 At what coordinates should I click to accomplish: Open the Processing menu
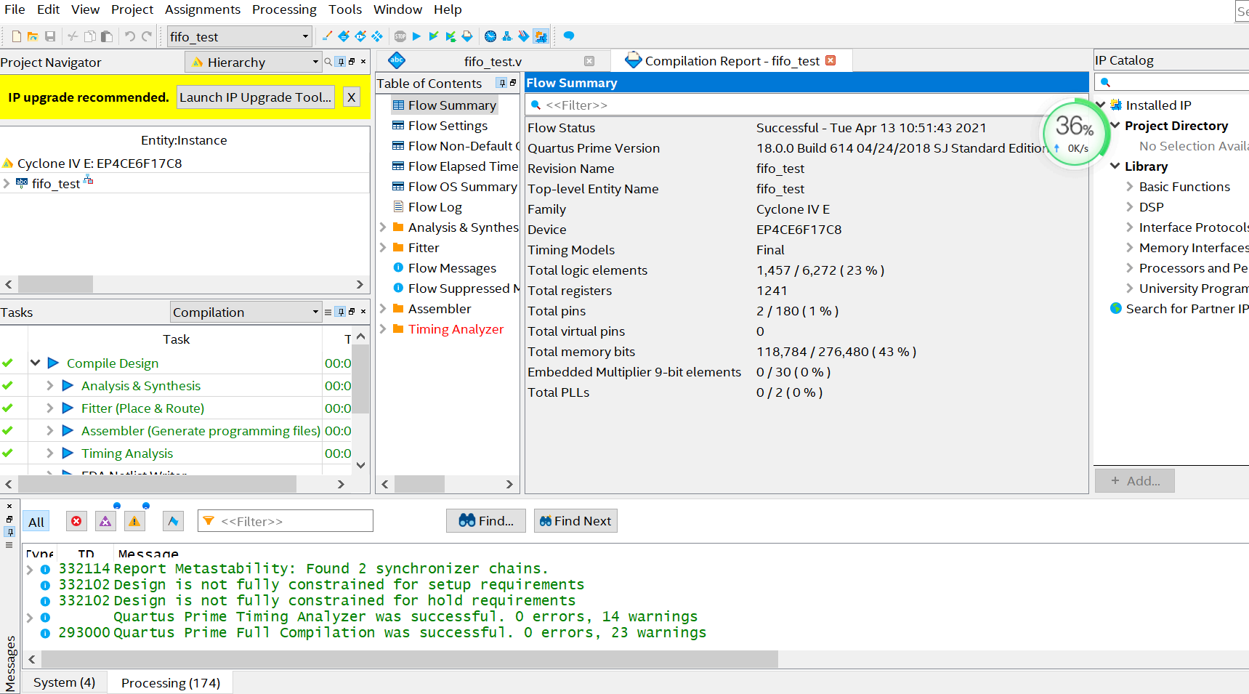tap(284, 9)
